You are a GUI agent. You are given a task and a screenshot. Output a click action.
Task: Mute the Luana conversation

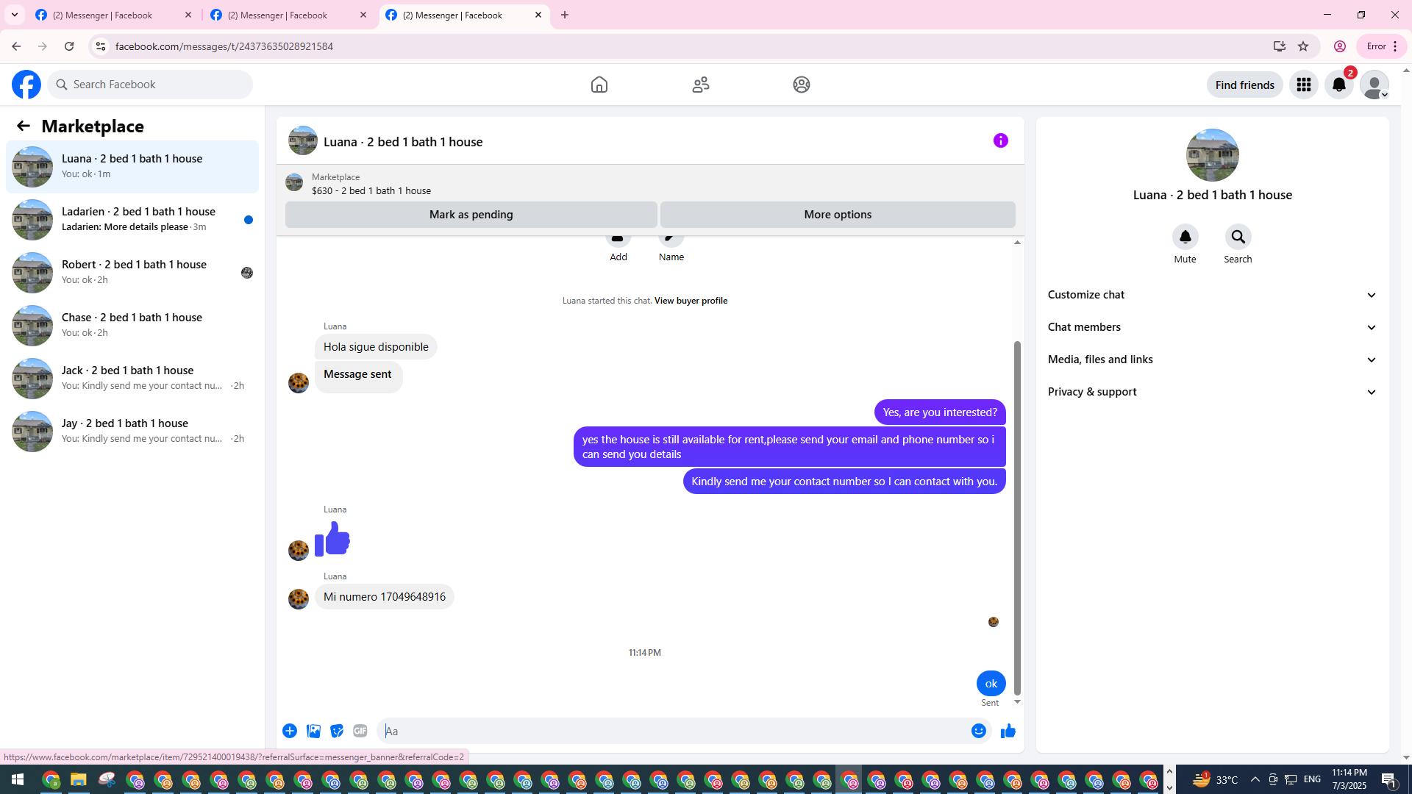pos(1185,237)
